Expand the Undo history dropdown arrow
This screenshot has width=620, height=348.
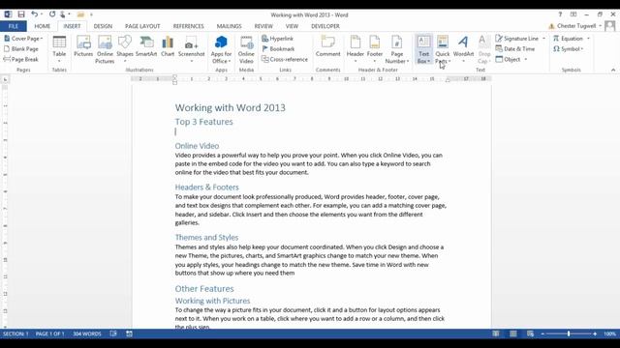tap(41, 14)
